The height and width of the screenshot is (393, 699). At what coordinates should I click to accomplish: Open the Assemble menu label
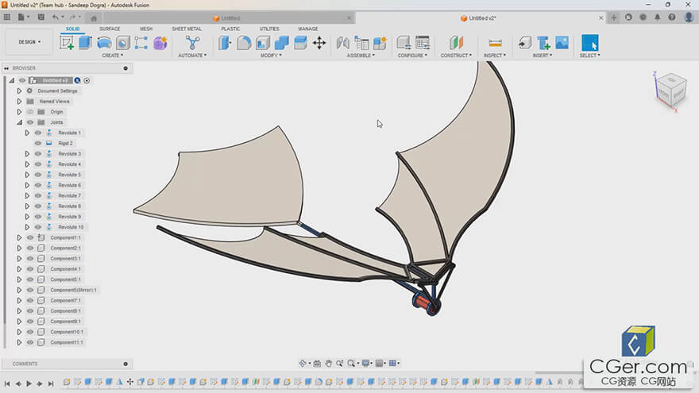pos(361,56)
